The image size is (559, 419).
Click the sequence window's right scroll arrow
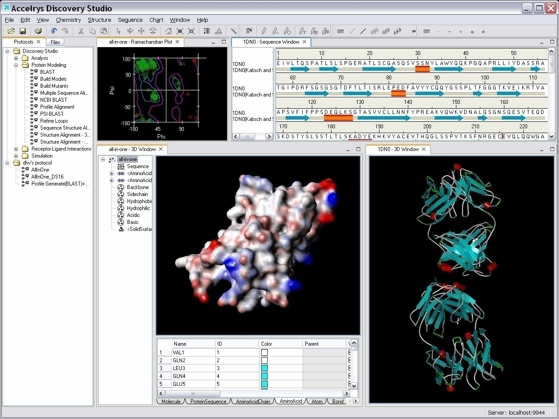coord(269,137)
